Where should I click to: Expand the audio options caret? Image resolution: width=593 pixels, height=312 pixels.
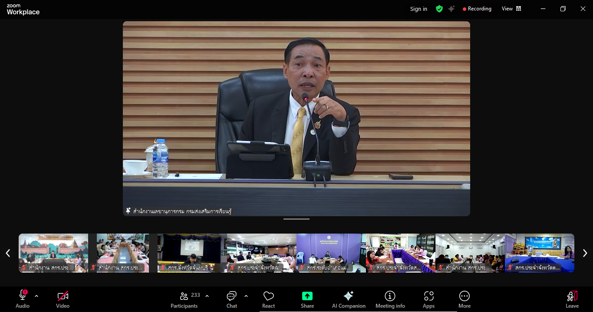click(36, 296)
